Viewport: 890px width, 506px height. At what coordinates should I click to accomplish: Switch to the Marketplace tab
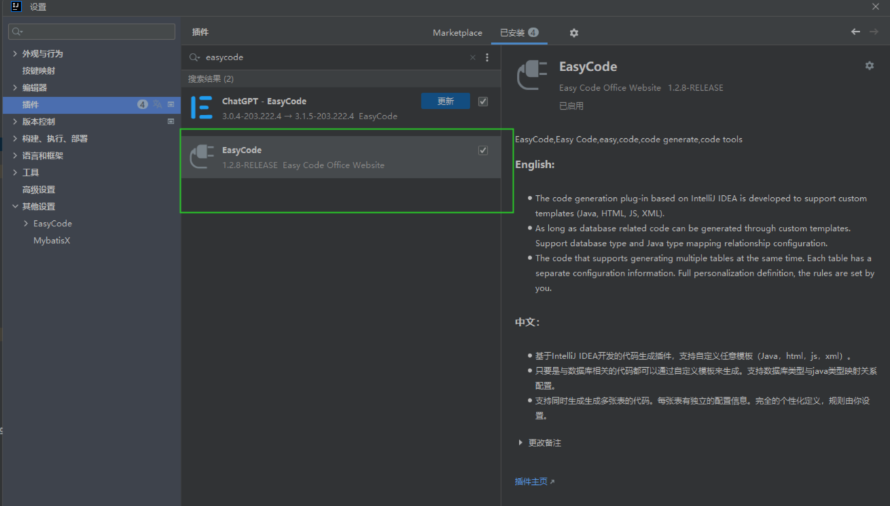point(457,33)
